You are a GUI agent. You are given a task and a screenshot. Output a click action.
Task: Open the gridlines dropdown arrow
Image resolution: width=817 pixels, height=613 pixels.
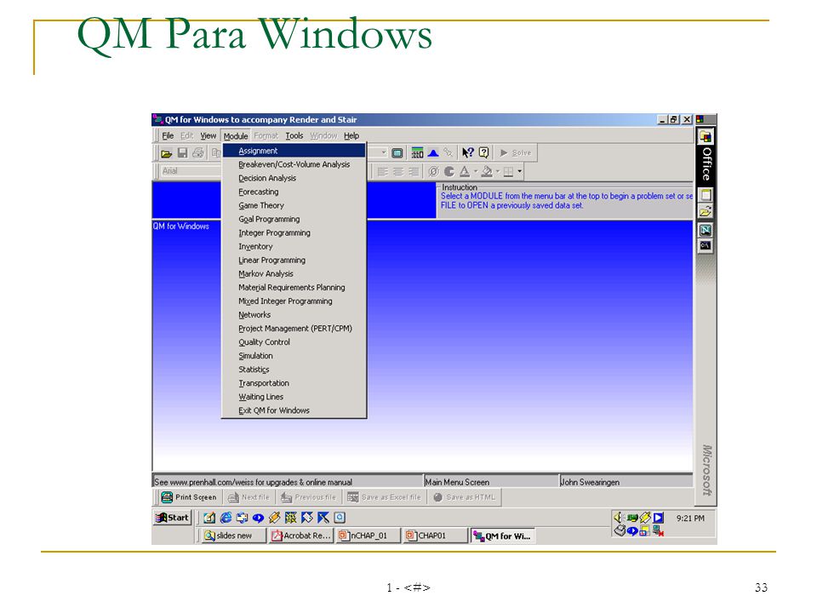coord(519,171)
